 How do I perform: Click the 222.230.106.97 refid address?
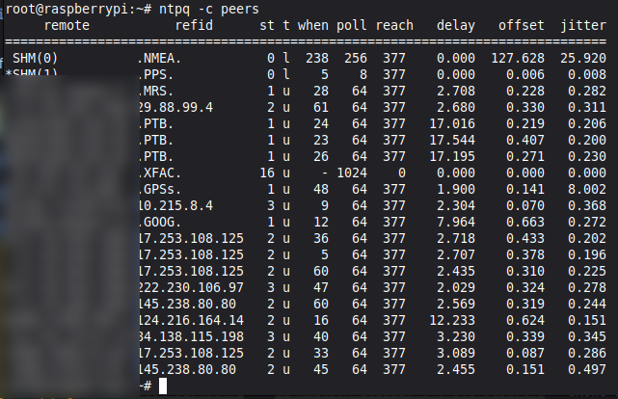[x=193, y=286]
